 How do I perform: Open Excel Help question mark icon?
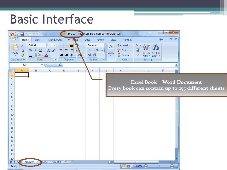point(161,39)
